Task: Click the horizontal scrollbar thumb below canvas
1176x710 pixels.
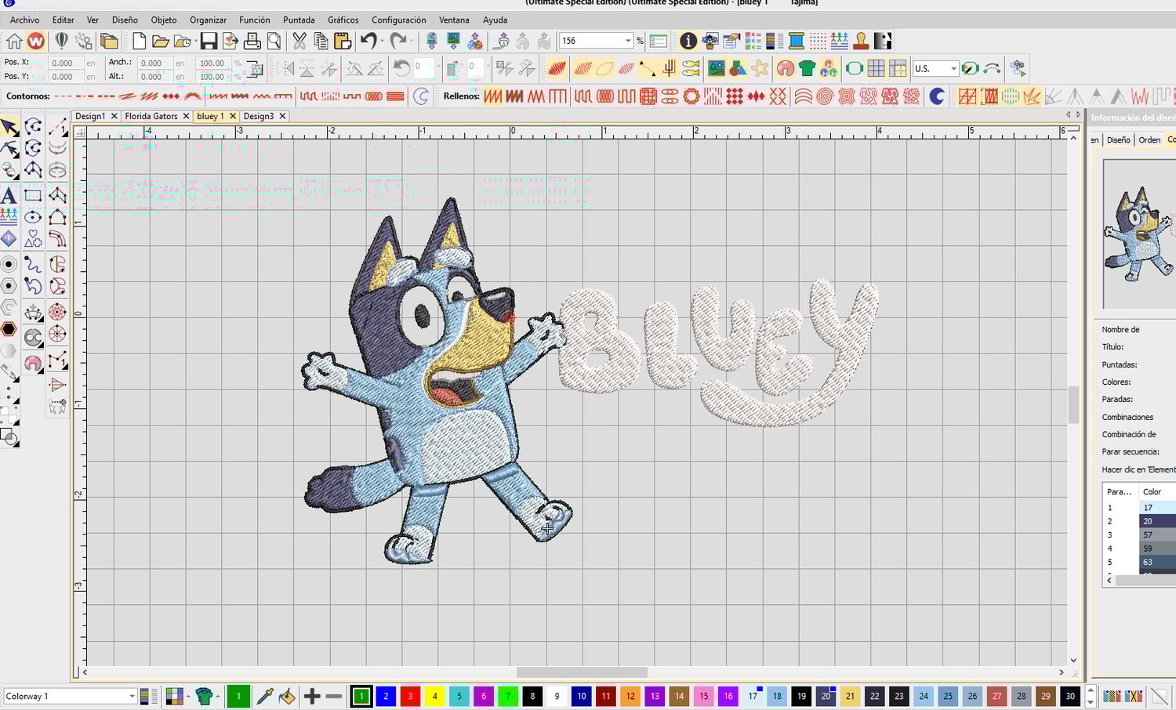Action: [582, 672]
